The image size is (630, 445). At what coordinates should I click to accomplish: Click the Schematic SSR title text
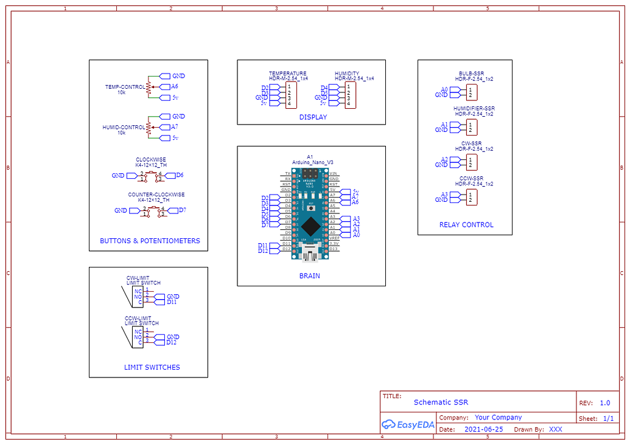point(441,402)
